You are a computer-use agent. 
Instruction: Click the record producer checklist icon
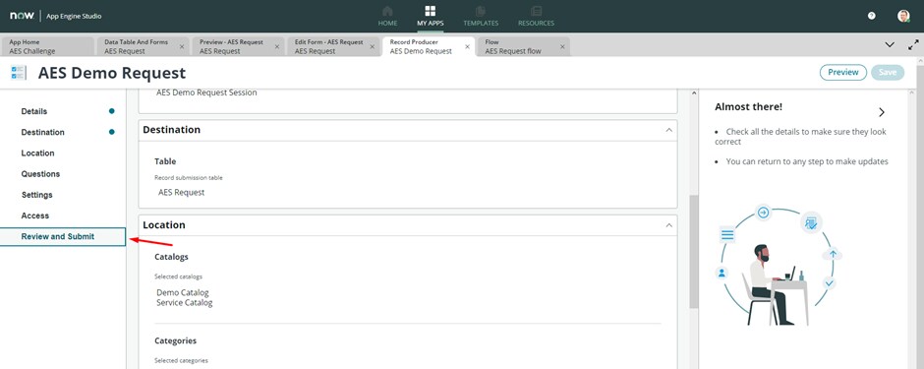point(19,73)
